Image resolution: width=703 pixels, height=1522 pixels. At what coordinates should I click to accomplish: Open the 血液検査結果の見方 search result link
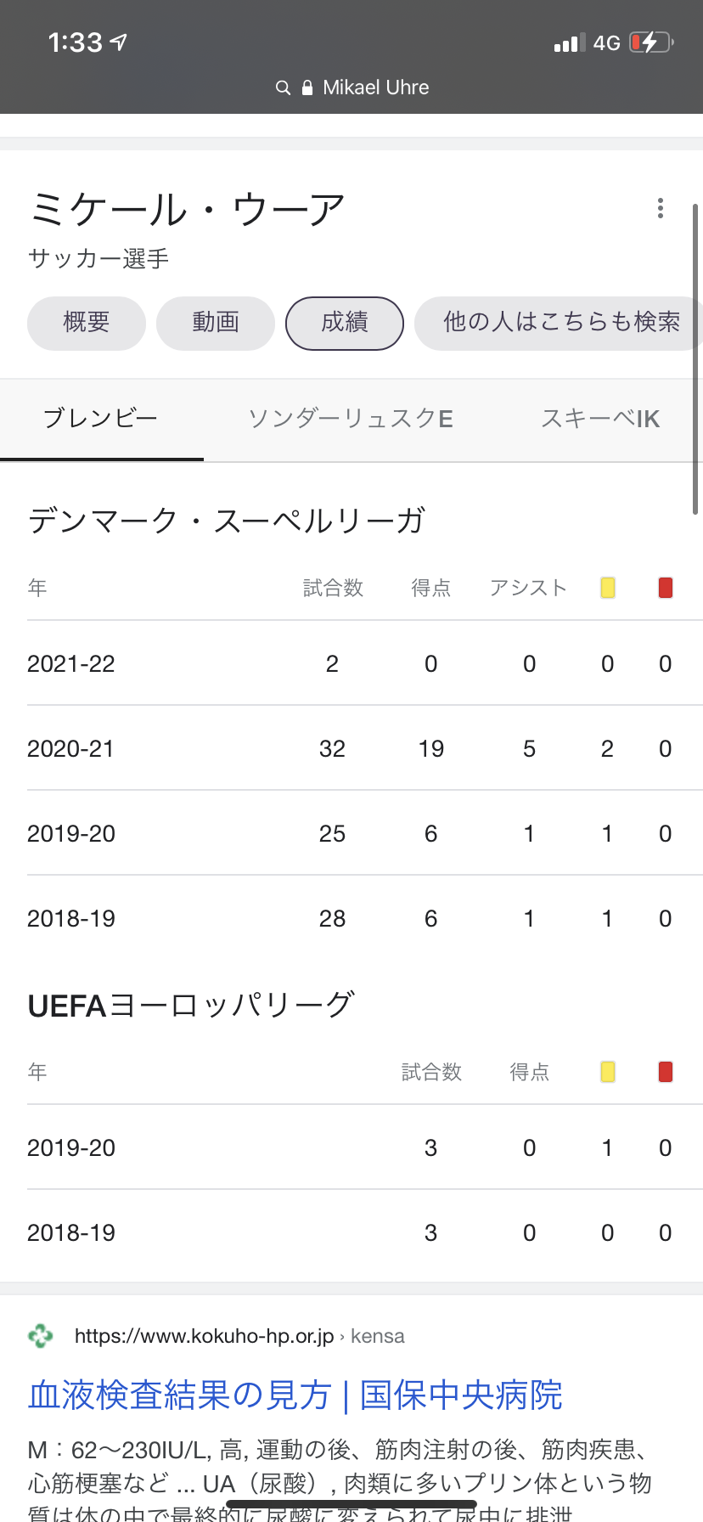[295, 1395]
